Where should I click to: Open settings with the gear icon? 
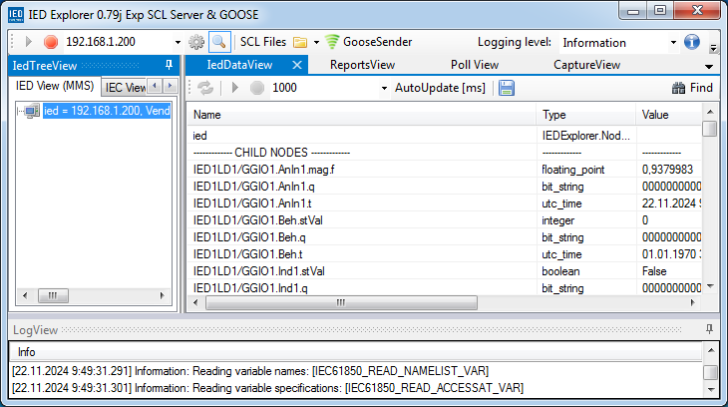[x=195, y=42]
